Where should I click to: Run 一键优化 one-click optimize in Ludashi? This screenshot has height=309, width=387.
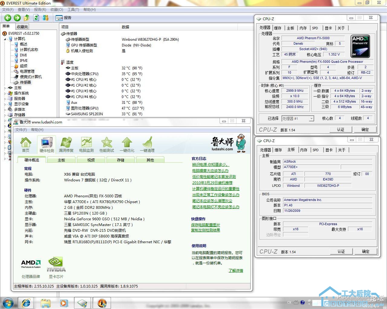pos(127,145)
